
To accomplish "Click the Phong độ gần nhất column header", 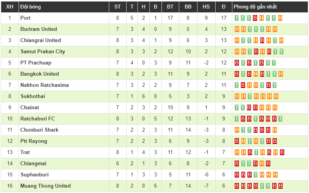I will click(x=255, y=7).
